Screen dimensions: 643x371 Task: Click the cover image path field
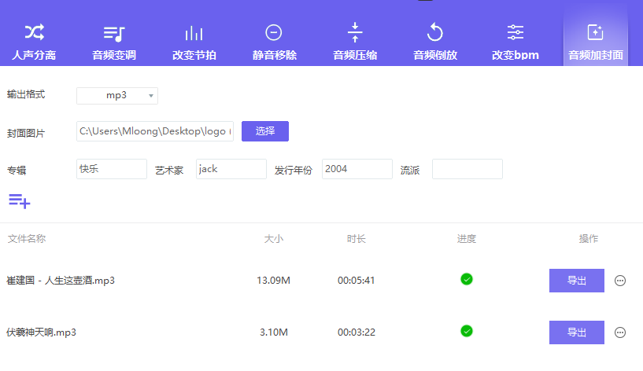click(x=155, y=131)
